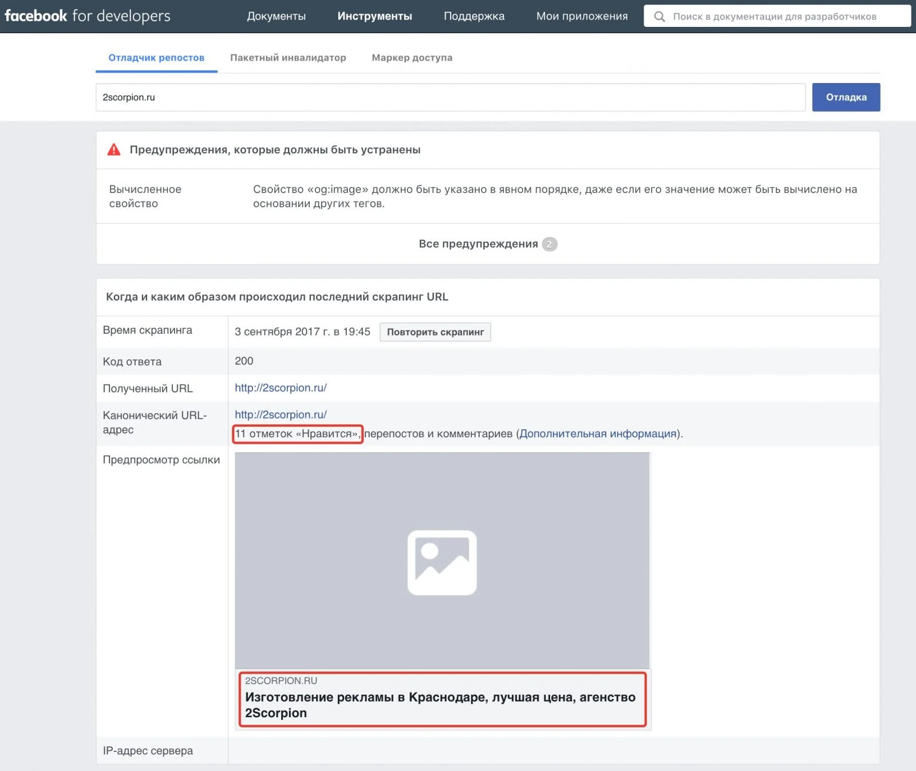Click the developer documentation search field

point(777,17)
